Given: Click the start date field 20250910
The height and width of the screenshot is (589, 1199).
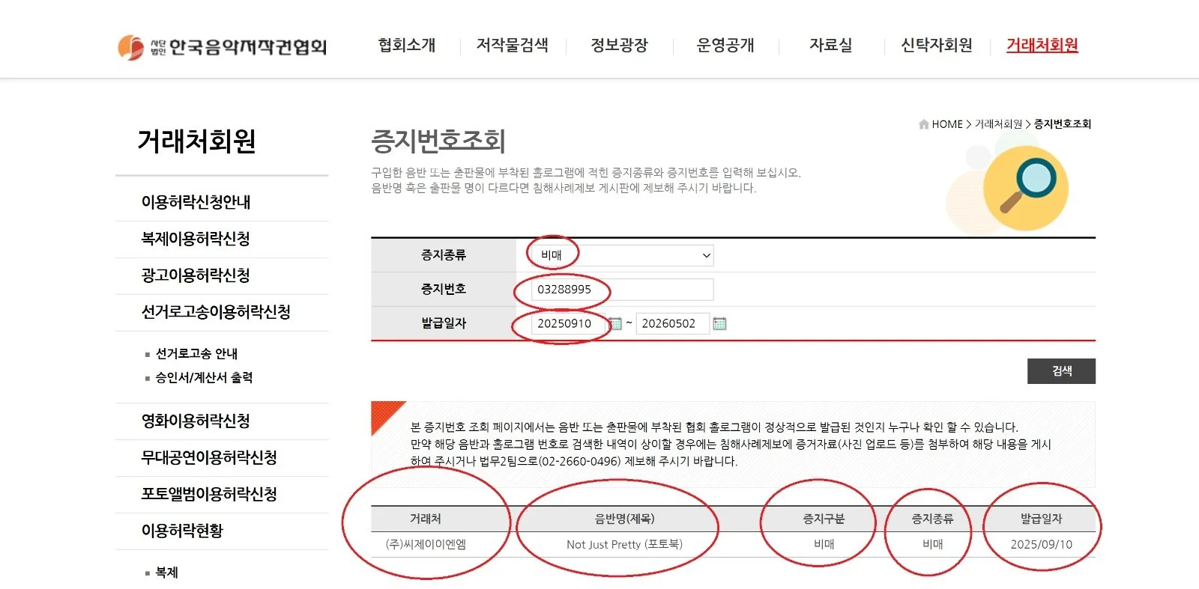Looking at the screenshot, I should coord(568,323).
